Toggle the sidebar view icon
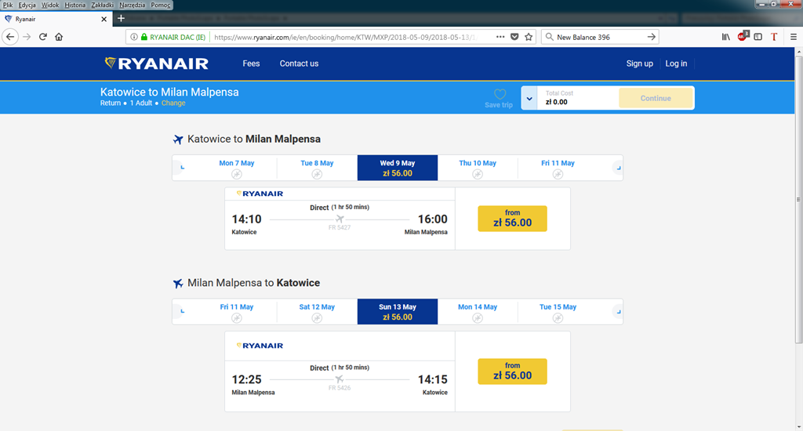 (758, 37)
